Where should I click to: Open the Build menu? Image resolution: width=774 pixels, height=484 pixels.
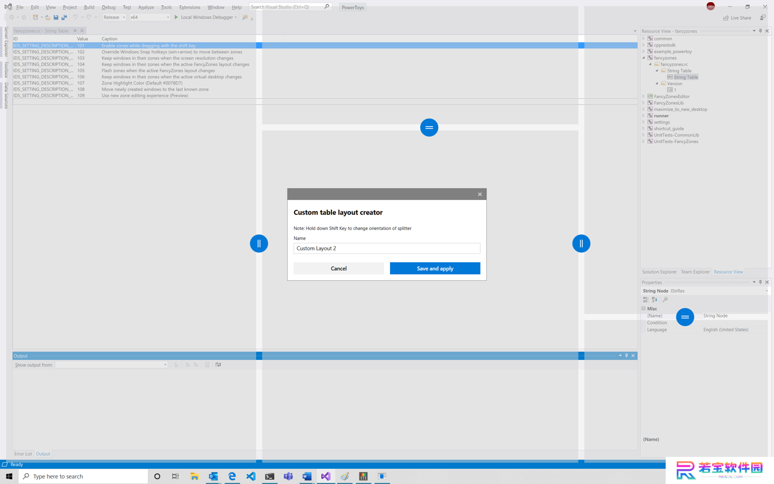[x=89, y=7]
